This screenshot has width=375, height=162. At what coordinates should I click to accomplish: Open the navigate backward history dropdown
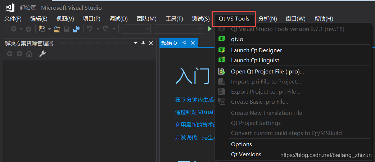click(21, 29)
